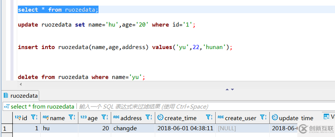The height and width of the screenshot is (137, 335).
Task: Open the create_user column filter icon
Action: (263, 117)
